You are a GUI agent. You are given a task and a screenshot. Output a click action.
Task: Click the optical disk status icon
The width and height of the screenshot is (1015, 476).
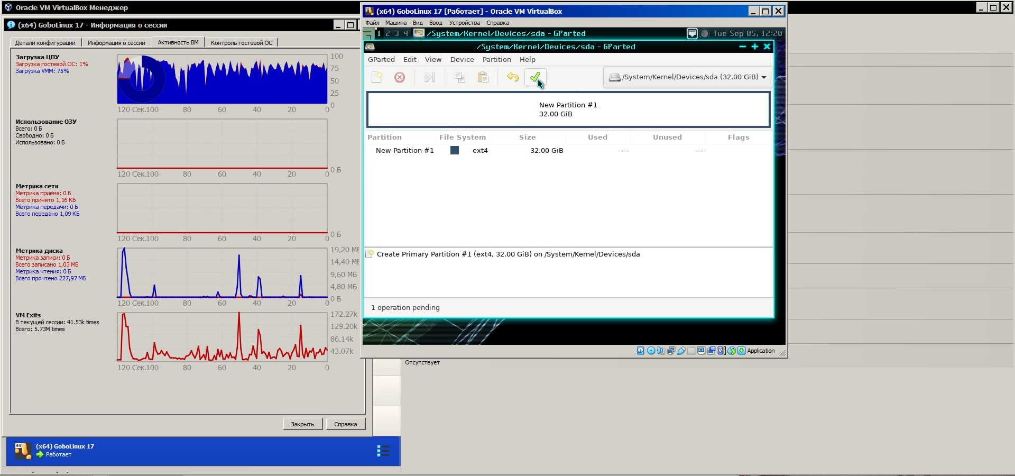point(651,351)
